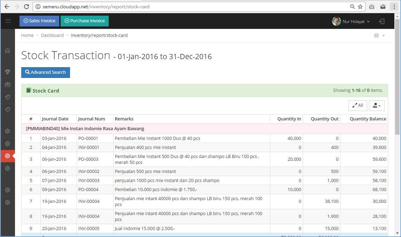
Task: Bookmark page with the star icon
Action: click(x=360, y=7)
